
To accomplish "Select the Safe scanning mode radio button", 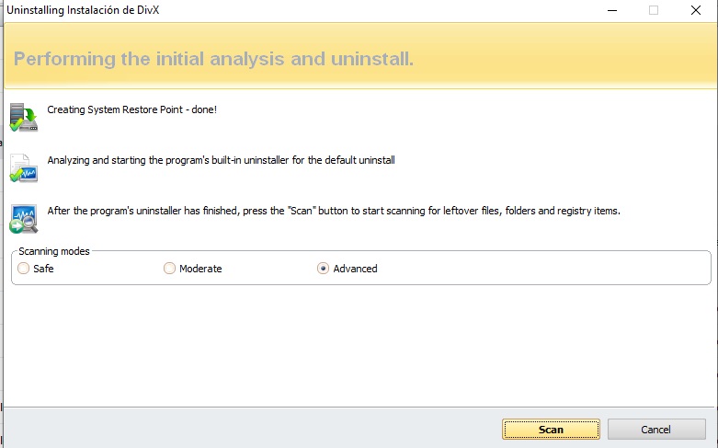I will point(23,269).
